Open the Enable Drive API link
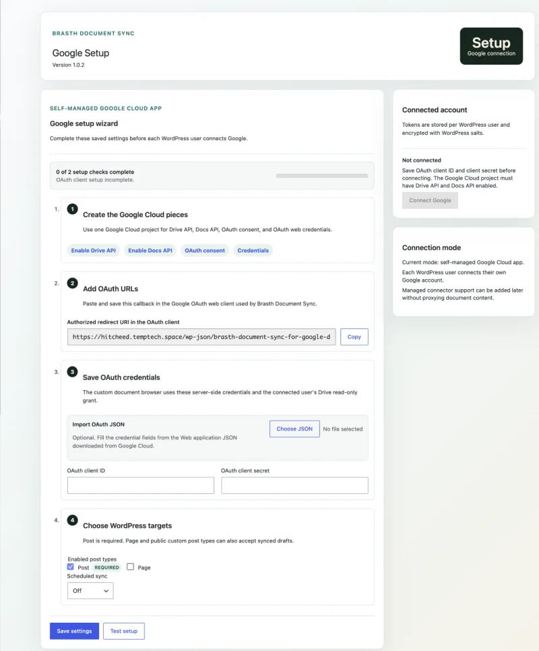This screenshot has height=651, width=539. [94, 250]
